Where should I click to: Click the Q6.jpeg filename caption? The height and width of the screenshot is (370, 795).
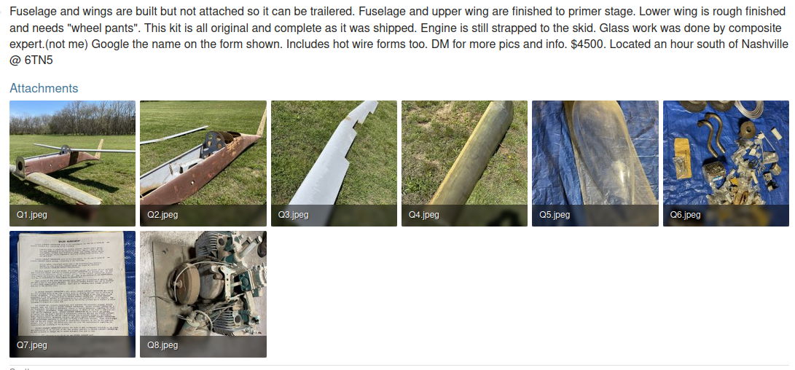click(686, 215)
